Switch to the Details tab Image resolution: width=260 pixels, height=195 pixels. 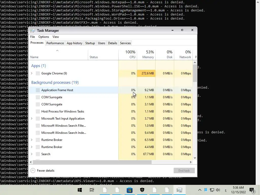[112, 43]
